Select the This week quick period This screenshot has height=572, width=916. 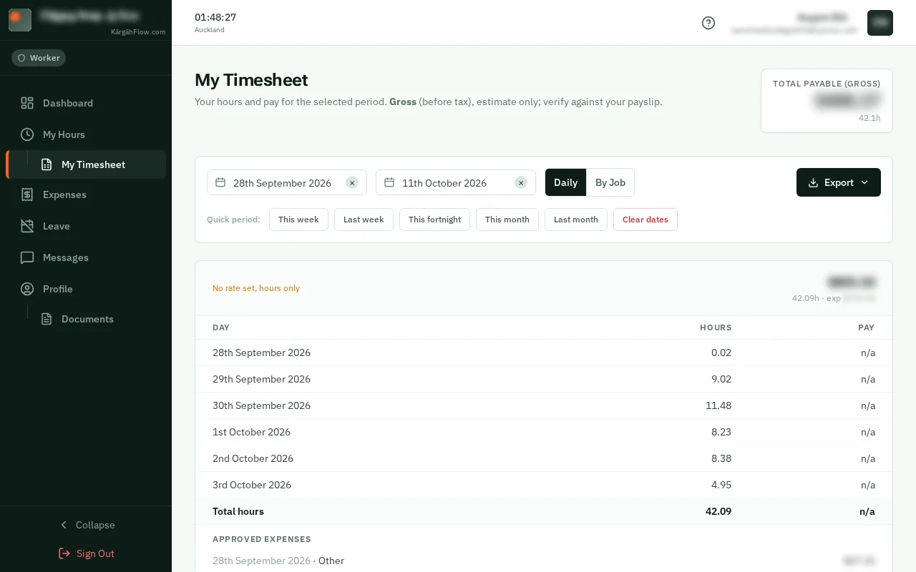(298, 220)
